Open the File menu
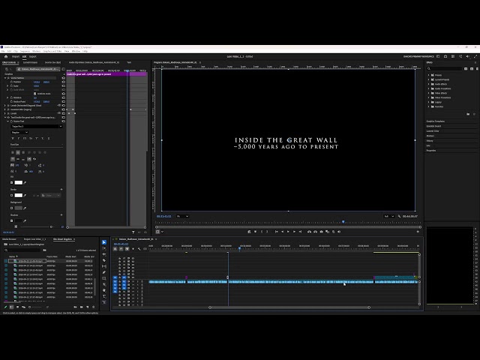This screenshot has width=480, height=360. (x=3, y=51)
